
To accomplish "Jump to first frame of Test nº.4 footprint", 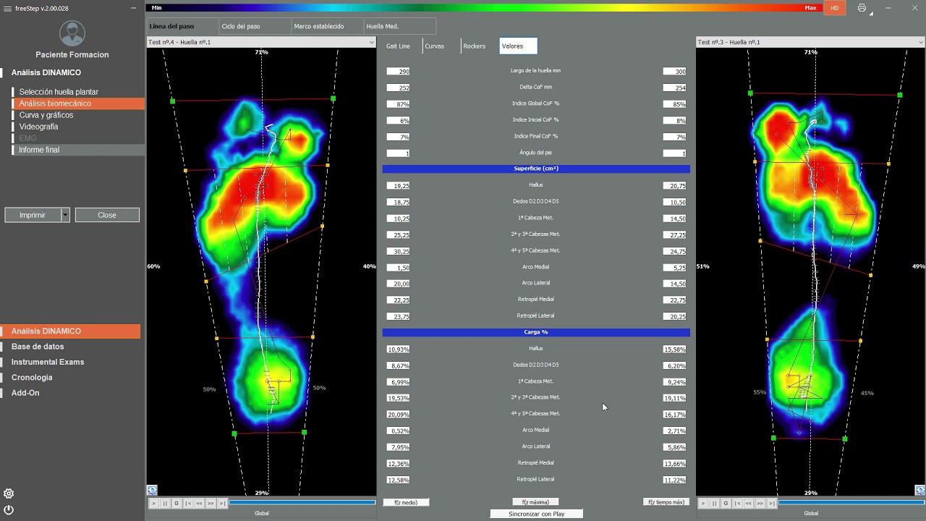I will (x=188, y=503).
